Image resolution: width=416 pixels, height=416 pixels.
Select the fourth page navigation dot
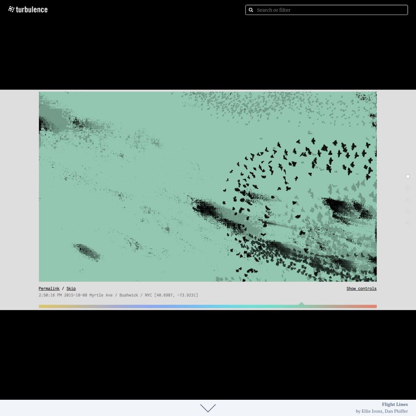(x=408, y=211)
